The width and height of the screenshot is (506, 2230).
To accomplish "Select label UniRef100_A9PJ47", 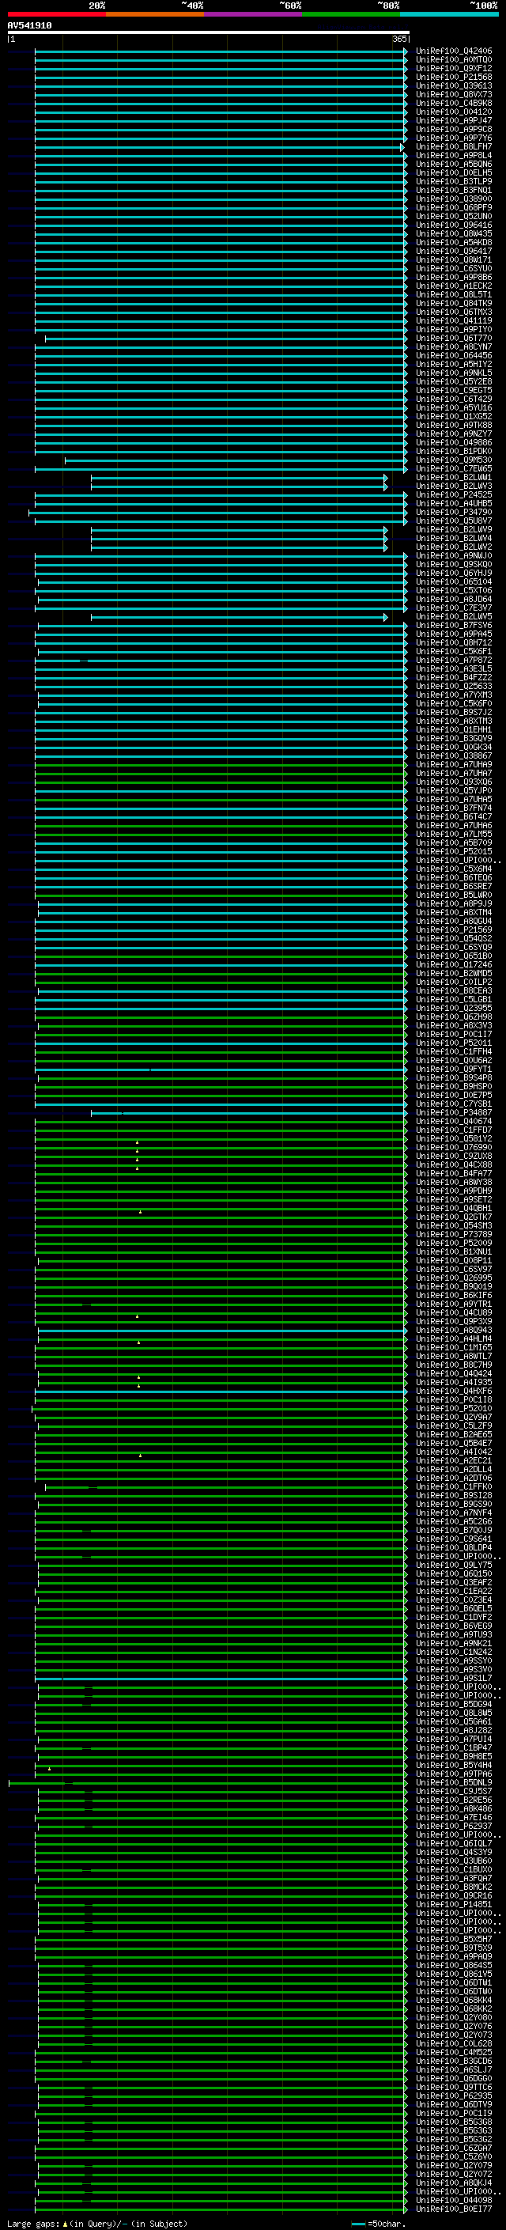I will (454, 120).
